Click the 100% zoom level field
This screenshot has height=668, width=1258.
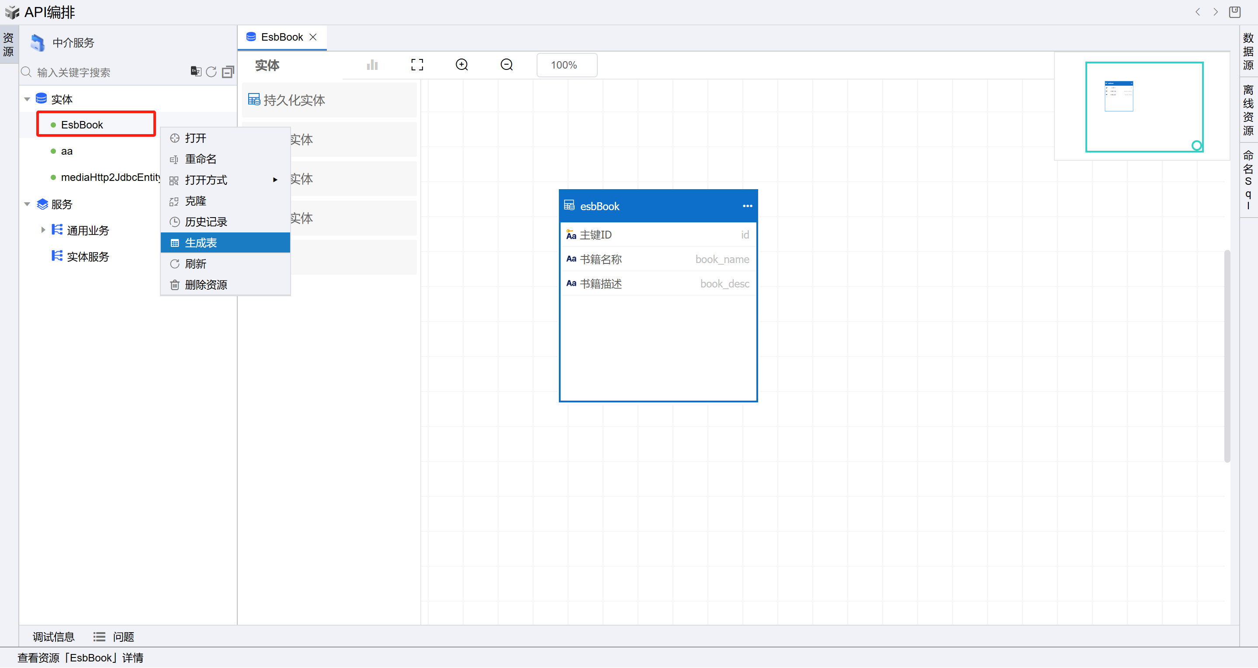(566, 65)
